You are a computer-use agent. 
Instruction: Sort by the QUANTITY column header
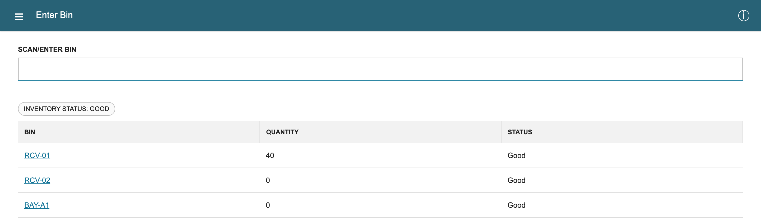pyautogui.click(x=282, y=132)
